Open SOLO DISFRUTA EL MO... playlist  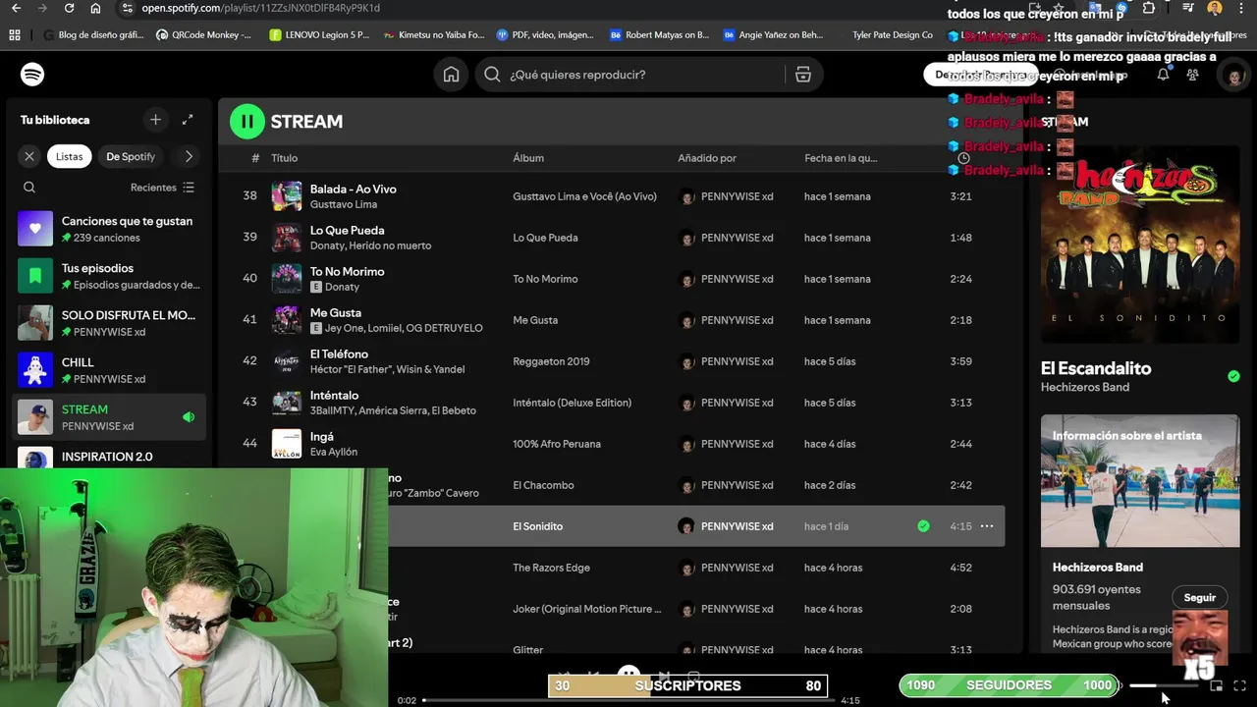pos(111,323)
